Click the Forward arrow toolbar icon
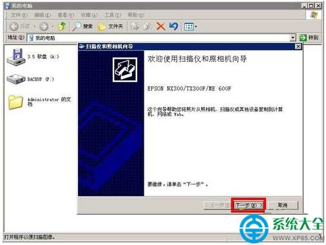Screen dimensions: 326x245 [44, 26]
